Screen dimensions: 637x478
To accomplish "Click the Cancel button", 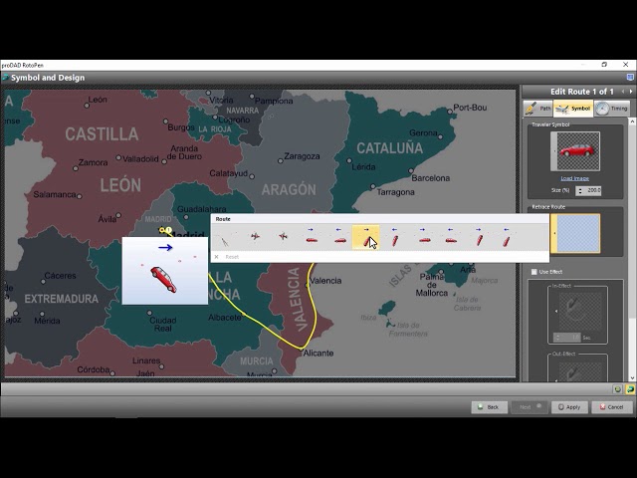I will [x=611, y=407].
